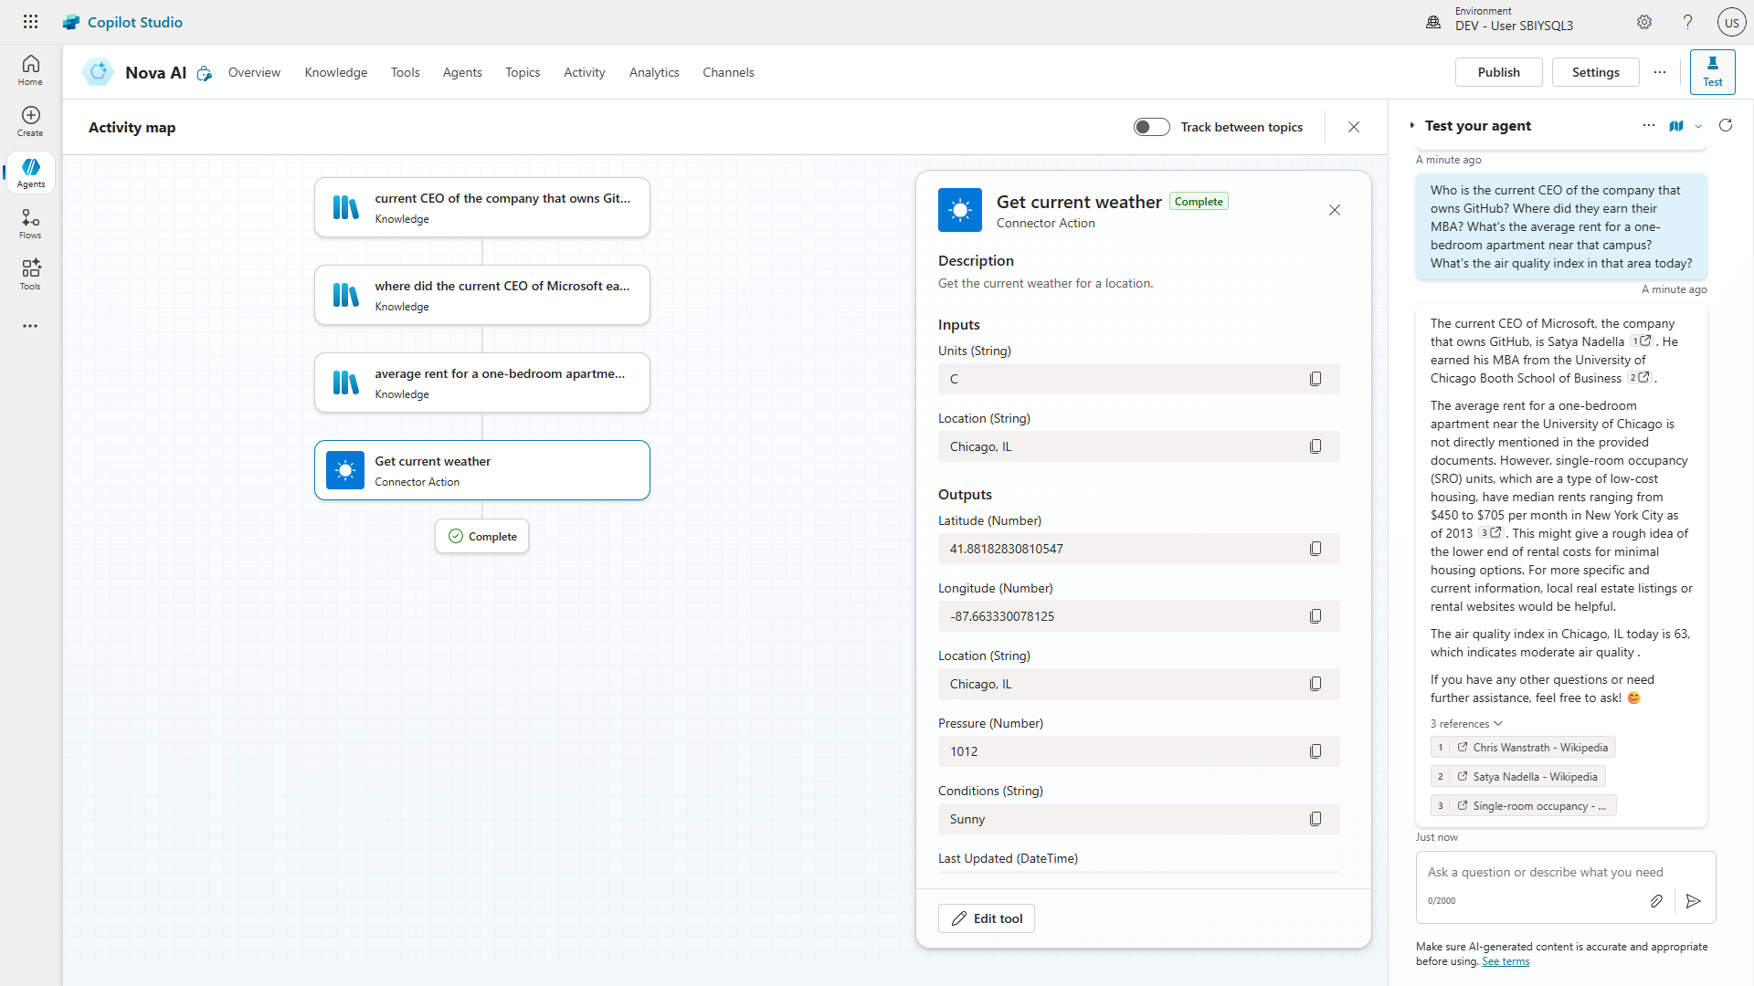Viewport: 1754px width, 986px height.
Task: Switch to the Knowledge tab
Action: click(x=335, y=72)
